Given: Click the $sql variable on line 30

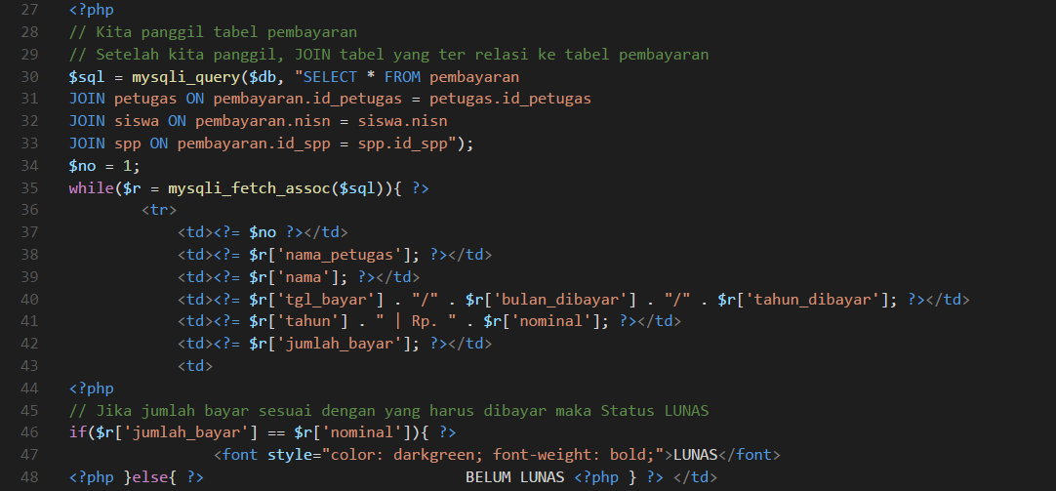Looking at the screenshot, I should point(86,77).
